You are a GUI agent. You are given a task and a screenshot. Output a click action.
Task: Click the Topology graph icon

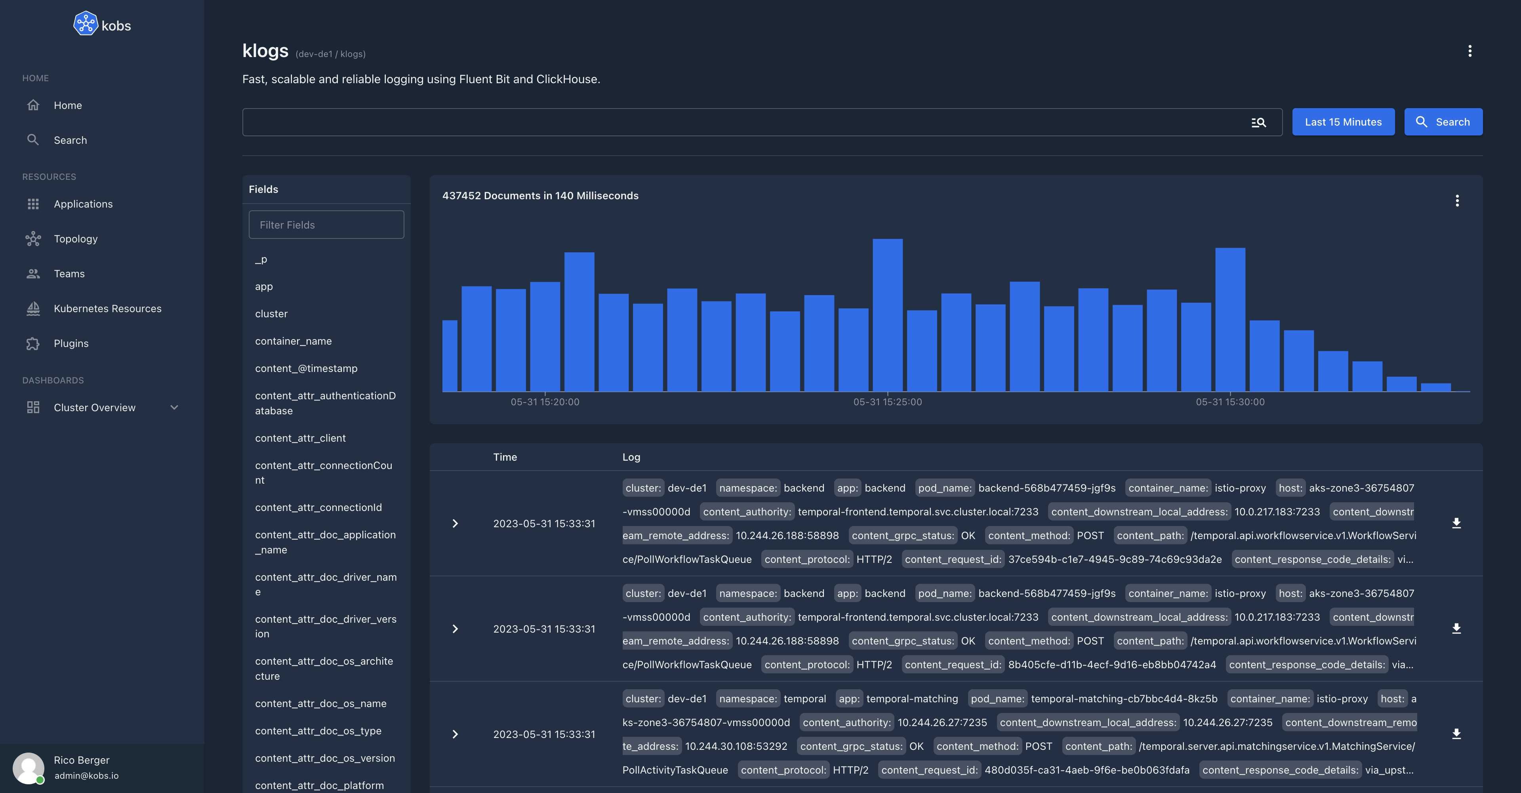[x=33, y=238]
